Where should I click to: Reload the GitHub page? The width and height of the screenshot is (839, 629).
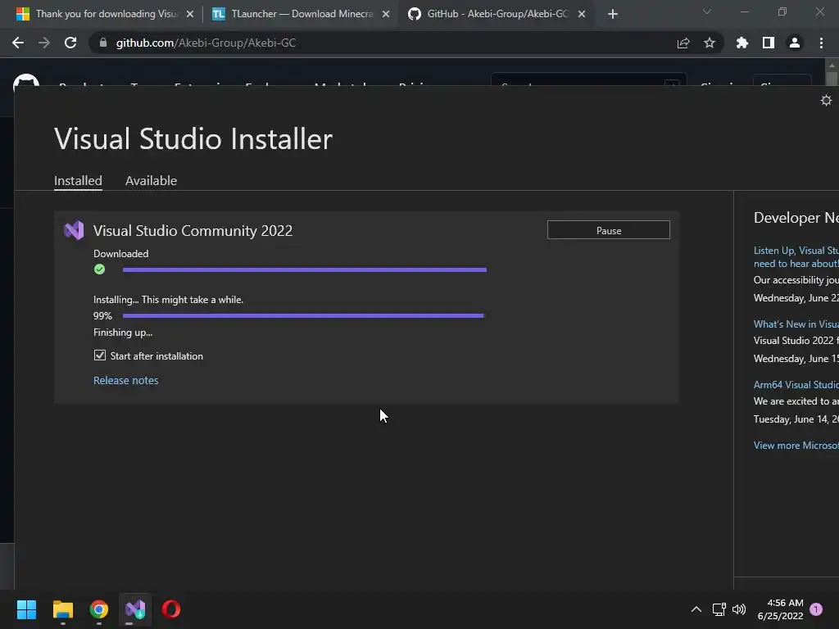click(70, 43)
